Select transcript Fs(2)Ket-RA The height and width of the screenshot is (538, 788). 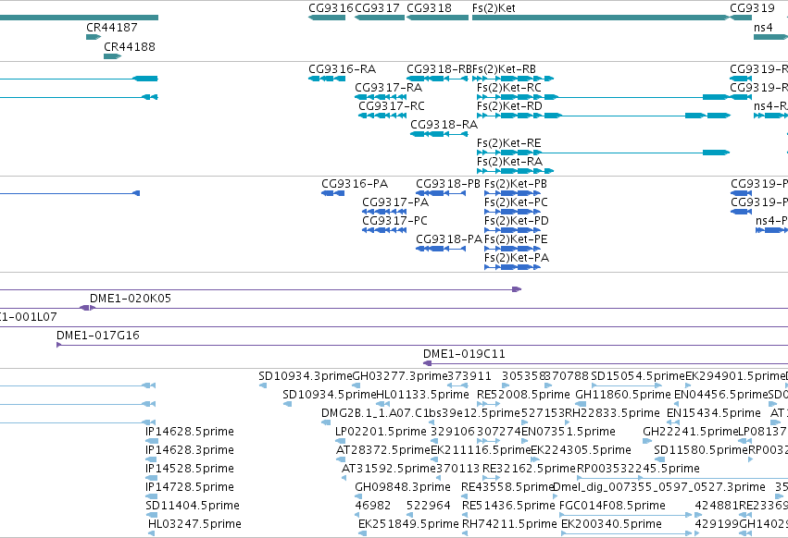[515, 171]
